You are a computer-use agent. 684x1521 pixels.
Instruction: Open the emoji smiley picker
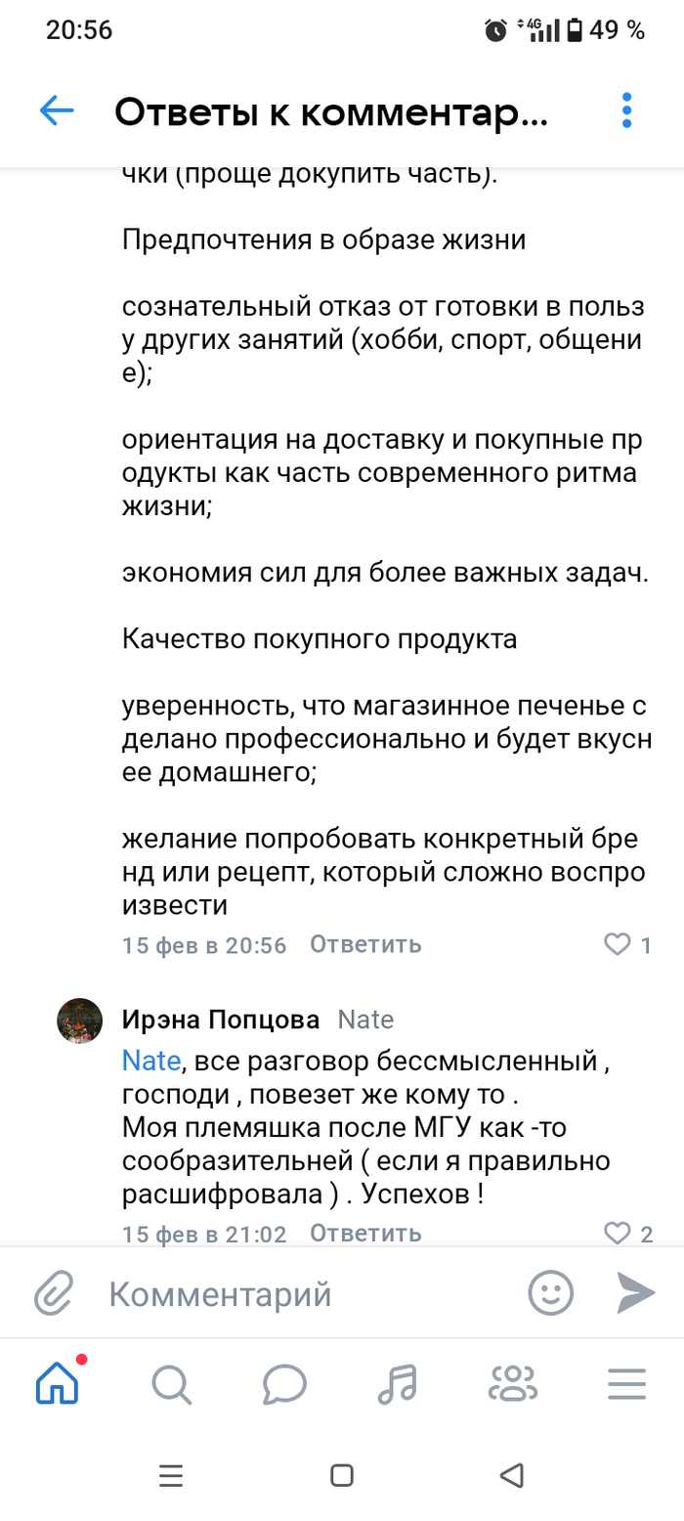point(551,1293)
